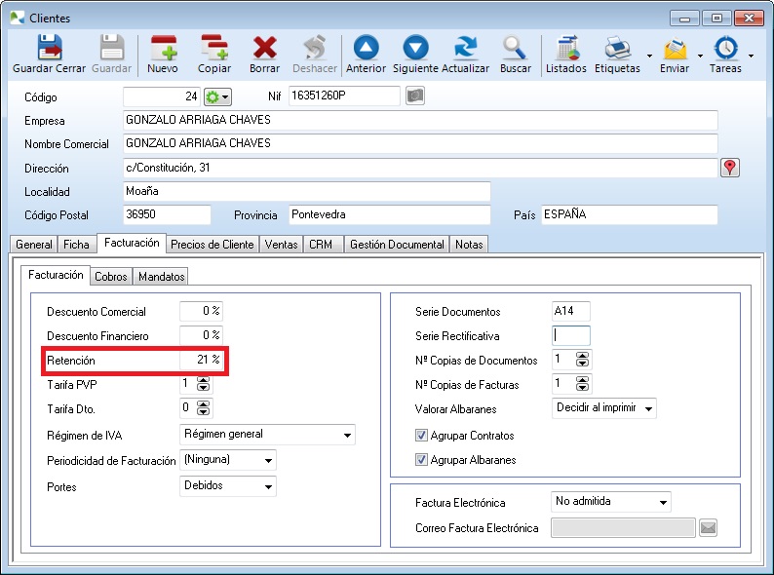Screen dimensions: 774x575
Task: Expand the Régimen de IVA dropdown
Action: pyautogui.click(x=347, y=435)
